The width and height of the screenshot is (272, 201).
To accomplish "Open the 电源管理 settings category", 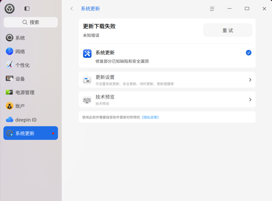I will [x=31, y=92].
